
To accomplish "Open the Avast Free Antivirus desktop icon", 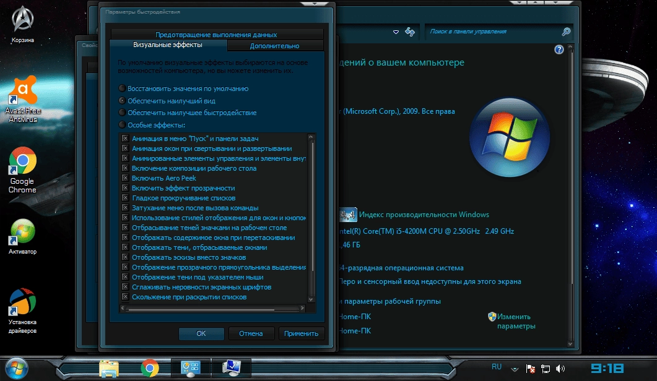I will [x=23, y=99].
